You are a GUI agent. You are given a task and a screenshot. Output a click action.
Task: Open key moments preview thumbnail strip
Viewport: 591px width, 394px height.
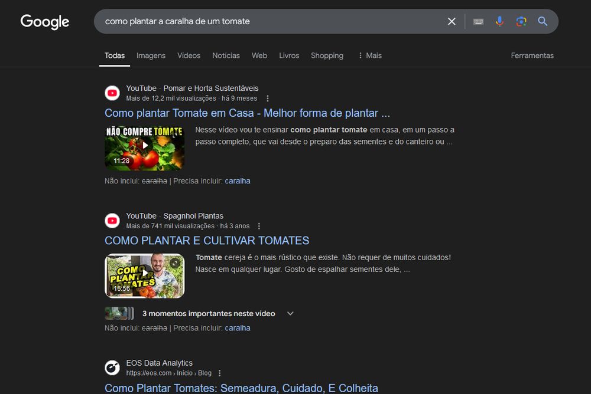tap(119, 313)
